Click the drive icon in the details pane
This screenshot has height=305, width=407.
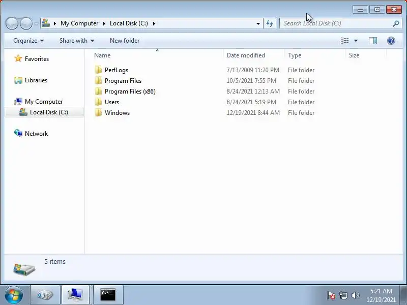point(24,269)
